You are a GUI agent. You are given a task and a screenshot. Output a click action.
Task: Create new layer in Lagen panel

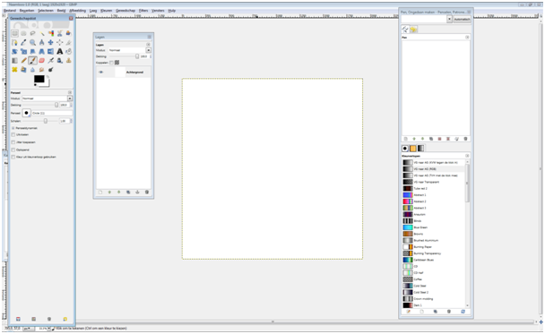click(100, 192)
